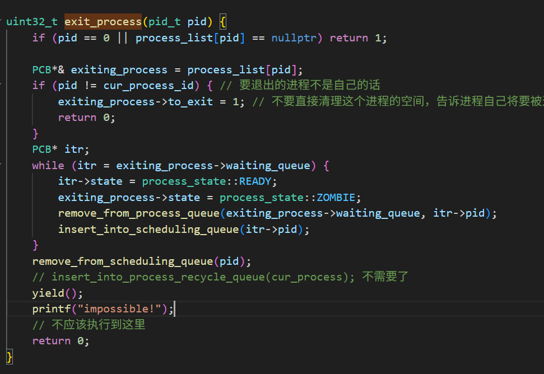Image resolution: width=544 pixels, height=374 pixels.
Task: Click the ZOMBIE enum value
Action: pyautogui.click(x=337, y=198)
